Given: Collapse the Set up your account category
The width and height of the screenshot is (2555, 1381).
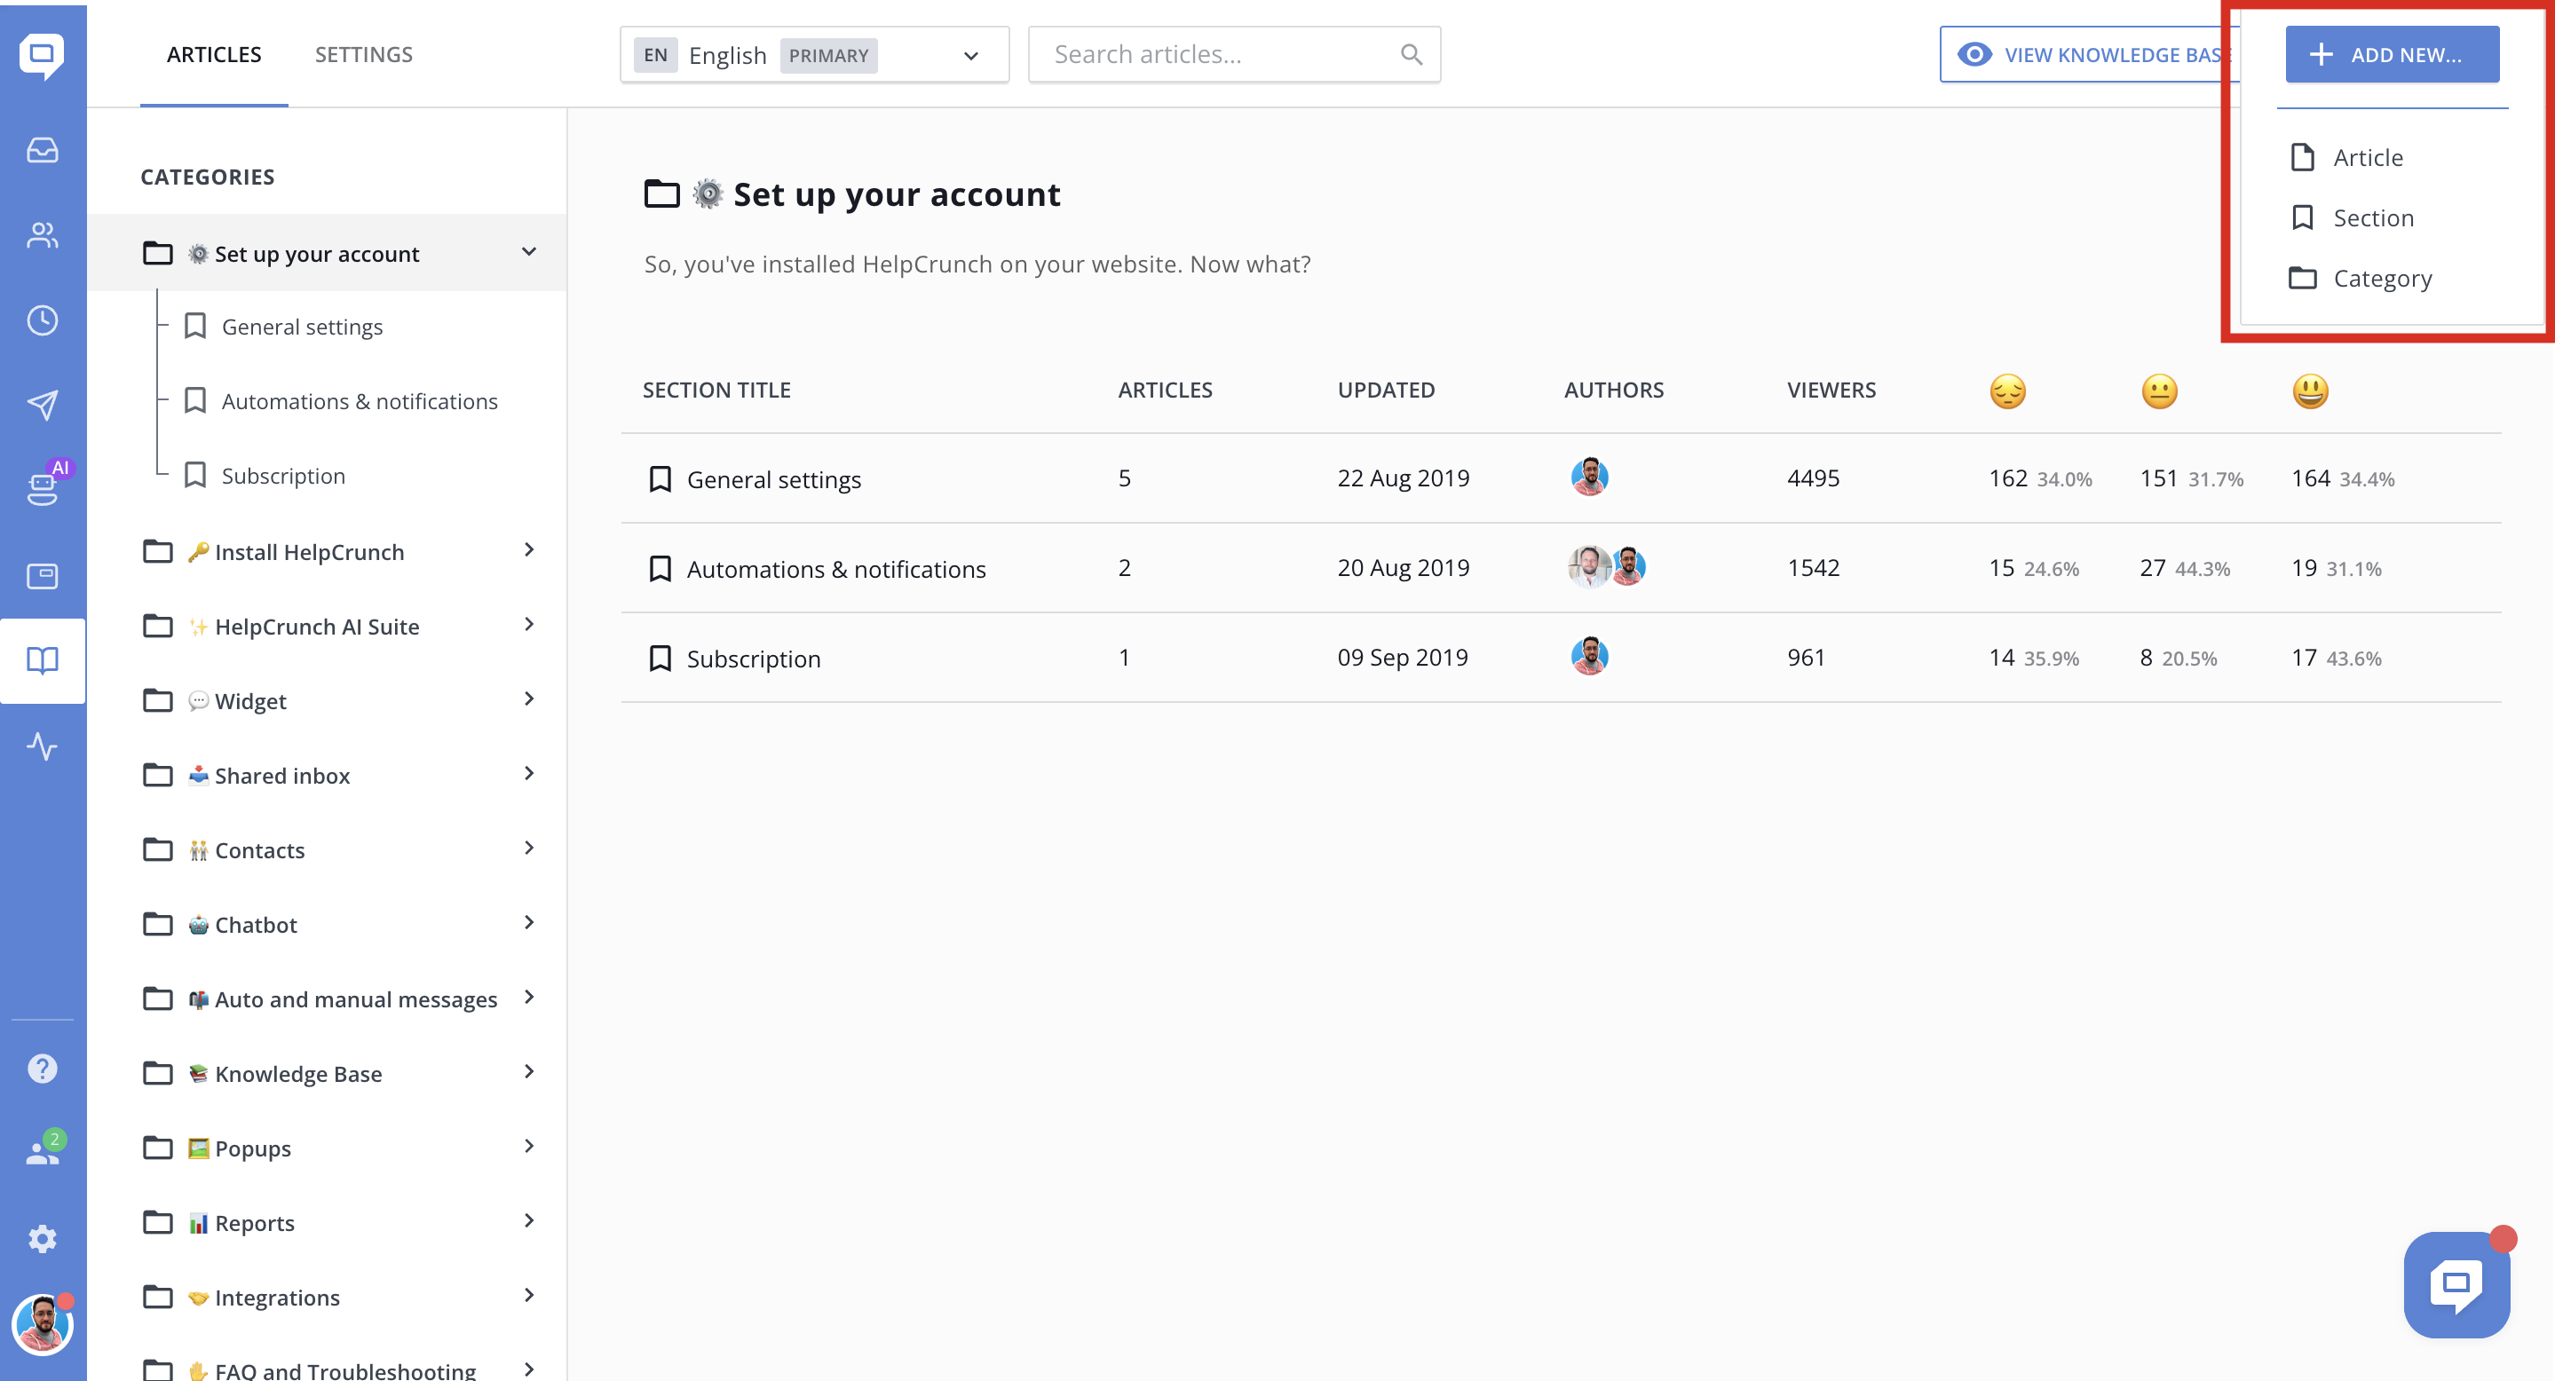Looking at the screenshot, I should [528, 252].
